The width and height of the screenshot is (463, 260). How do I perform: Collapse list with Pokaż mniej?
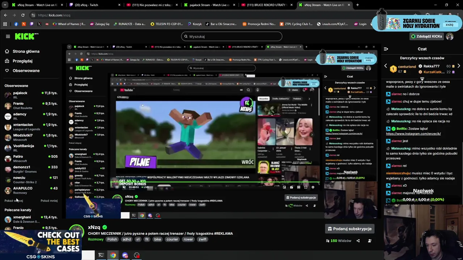click(x=49, y=201)
